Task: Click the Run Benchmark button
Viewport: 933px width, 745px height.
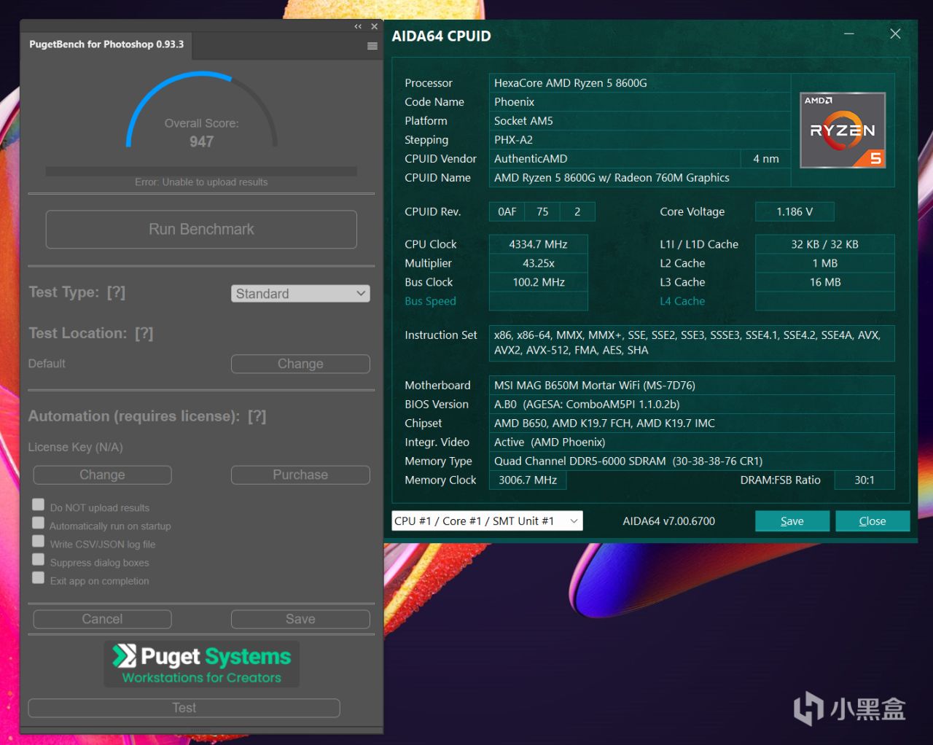Action: point(201,230)
